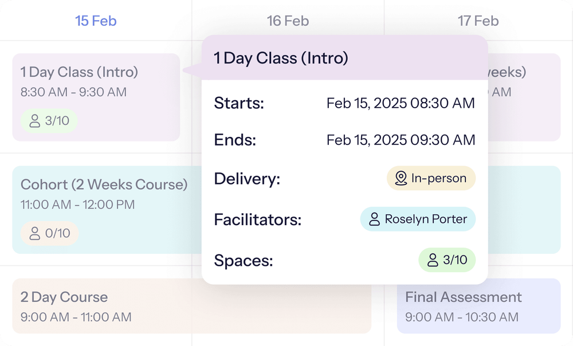The width and height of the screenshot is (573, 346).
Task: Select the 17 Feb date header
Action: [477, 21]
